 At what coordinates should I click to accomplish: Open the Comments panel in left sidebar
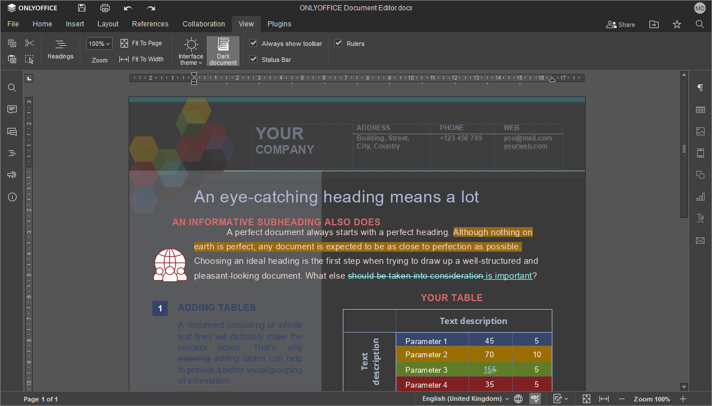(x=12, y=110)
